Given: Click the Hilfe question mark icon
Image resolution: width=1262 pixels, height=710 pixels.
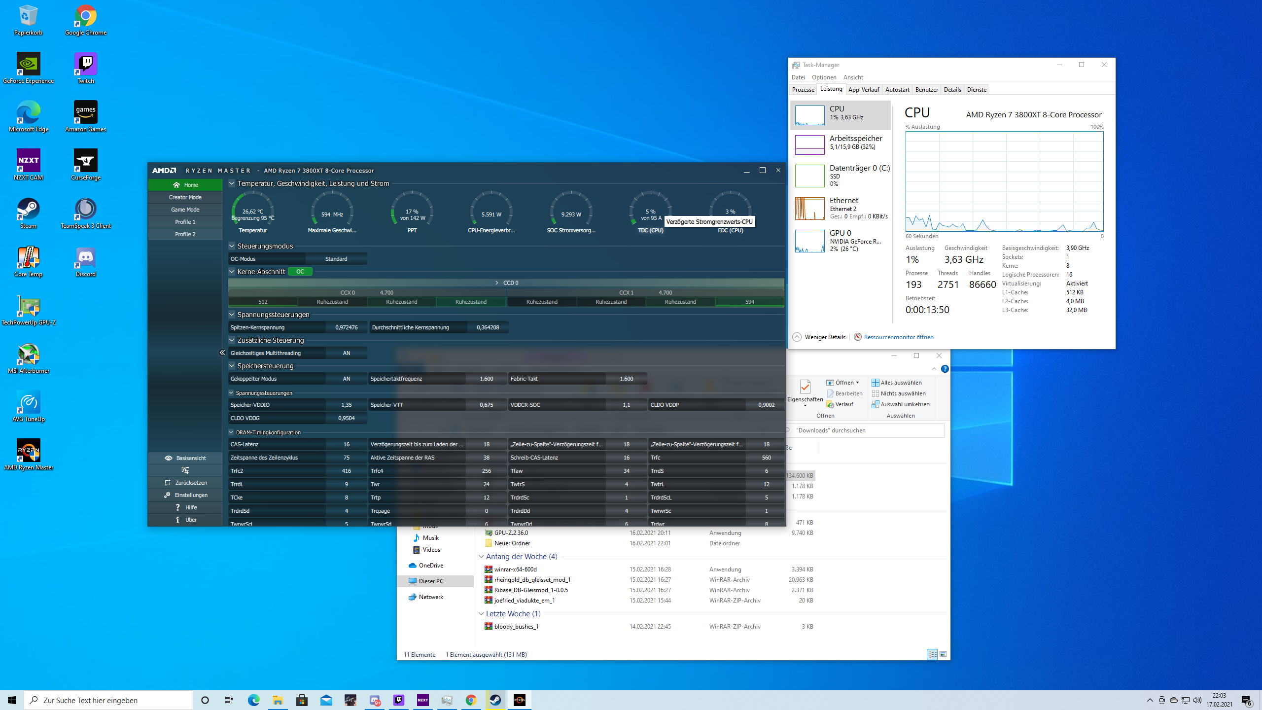Looking at the screenshot, I should tap(177, 507).
